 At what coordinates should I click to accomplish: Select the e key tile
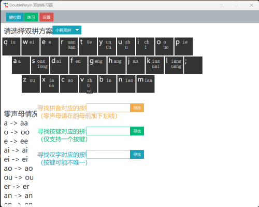(50, 46)
